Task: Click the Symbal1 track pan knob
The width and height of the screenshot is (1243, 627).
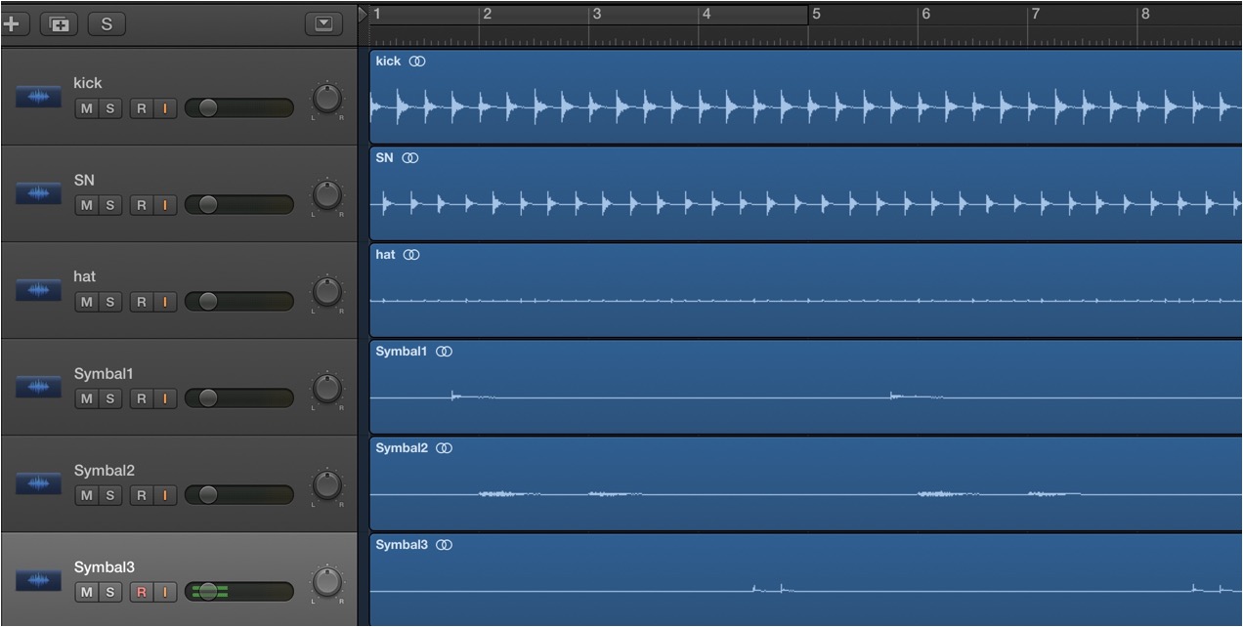Action: click(327, 389)
